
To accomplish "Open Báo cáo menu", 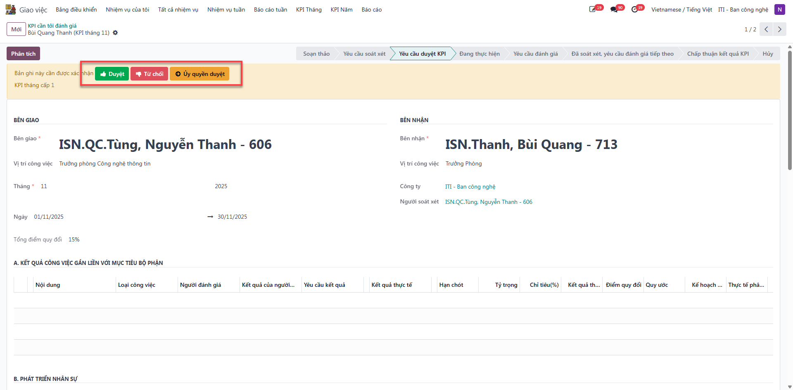I will click(x=372, y=9).
